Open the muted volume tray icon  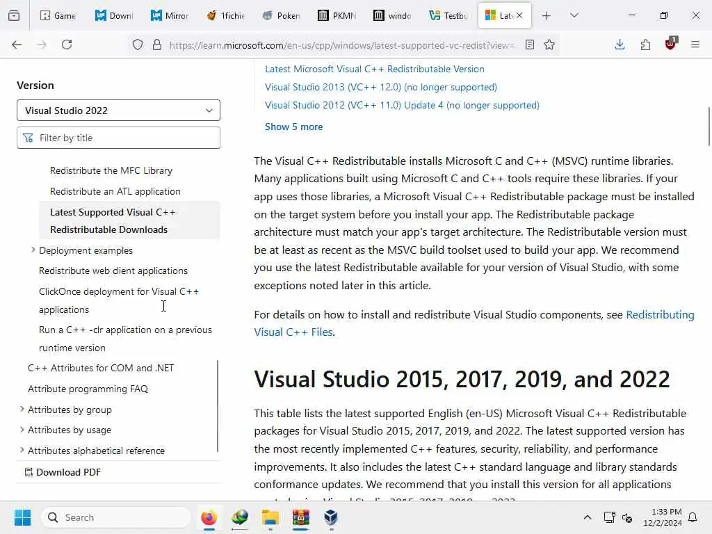point(627,517)
